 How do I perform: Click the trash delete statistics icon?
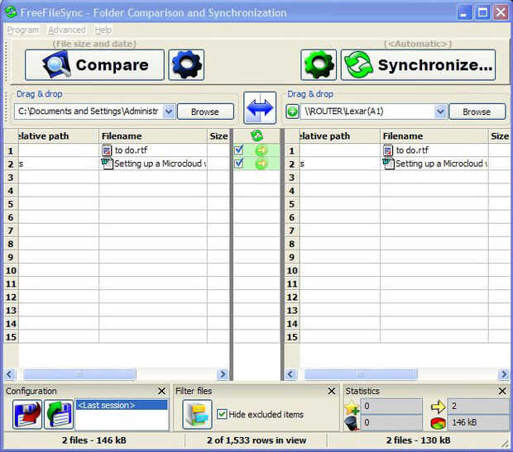pos(352,423)
